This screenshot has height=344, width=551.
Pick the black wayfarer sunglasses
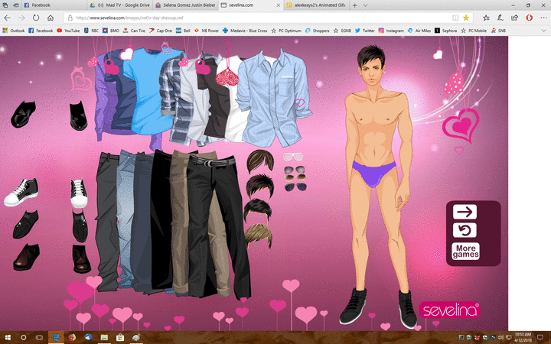tap(295, 187)
